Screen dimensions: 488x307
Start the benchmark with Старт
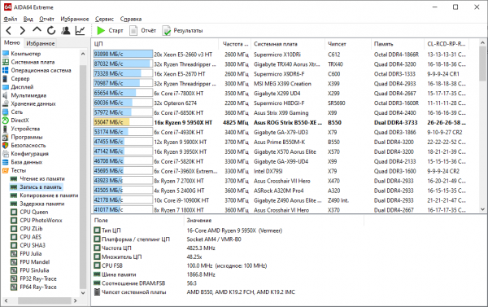[110, 31]
